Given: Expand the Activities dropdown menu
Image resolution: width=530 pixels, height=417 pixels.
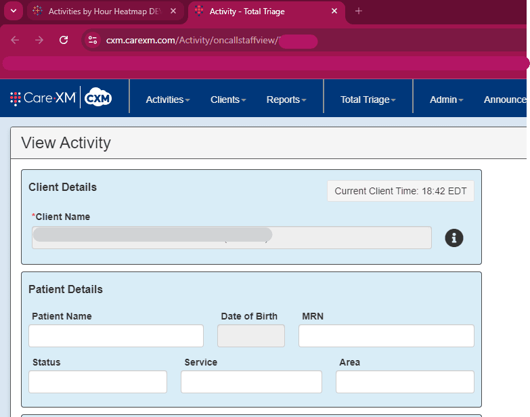Looking at the screenshot, I should click(x=168, y=100).
